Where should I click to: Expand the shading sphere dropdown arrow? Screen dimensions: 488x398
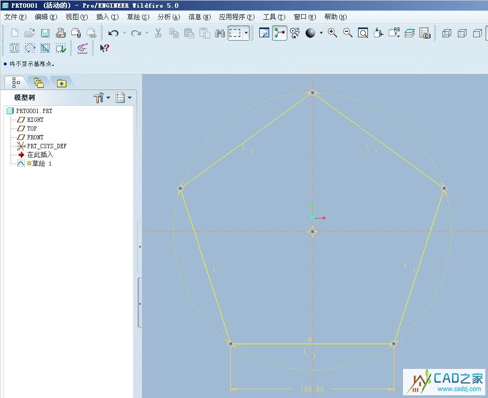pyautogui.click(x=321, y=33)
